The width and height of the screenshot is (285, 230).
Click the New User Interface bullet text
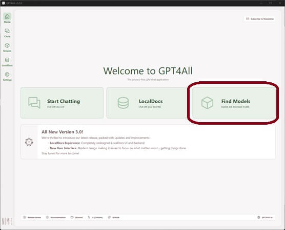(x=118, y=148)
